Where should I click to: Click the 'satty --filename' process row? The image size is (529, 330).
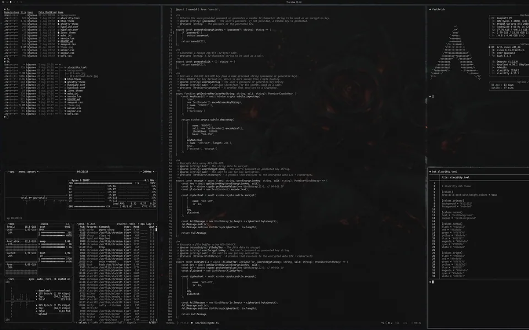click(116, 305)
